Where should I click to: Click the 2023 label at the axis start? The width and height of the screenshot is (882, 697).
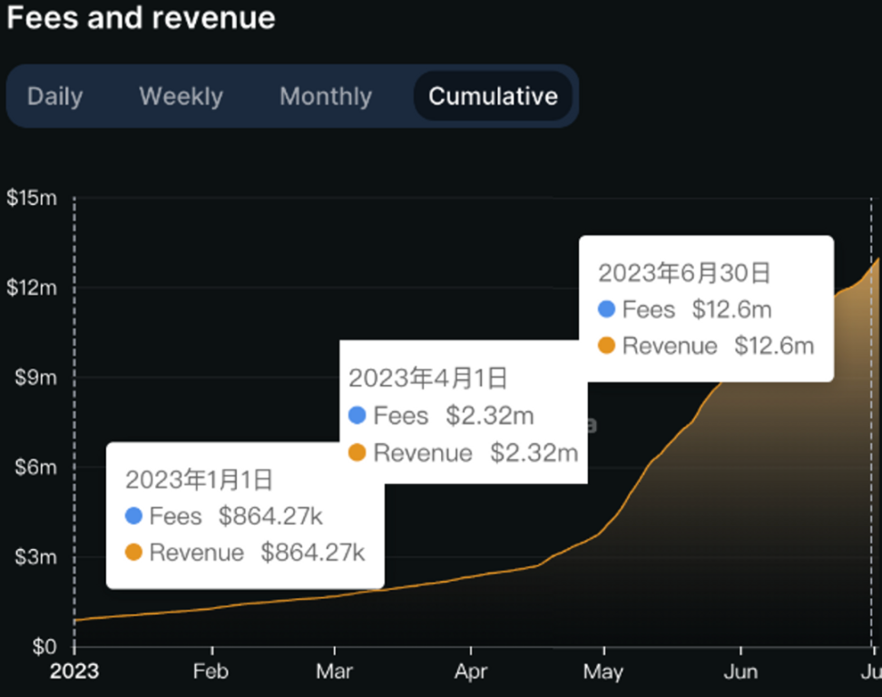point(73,673)
